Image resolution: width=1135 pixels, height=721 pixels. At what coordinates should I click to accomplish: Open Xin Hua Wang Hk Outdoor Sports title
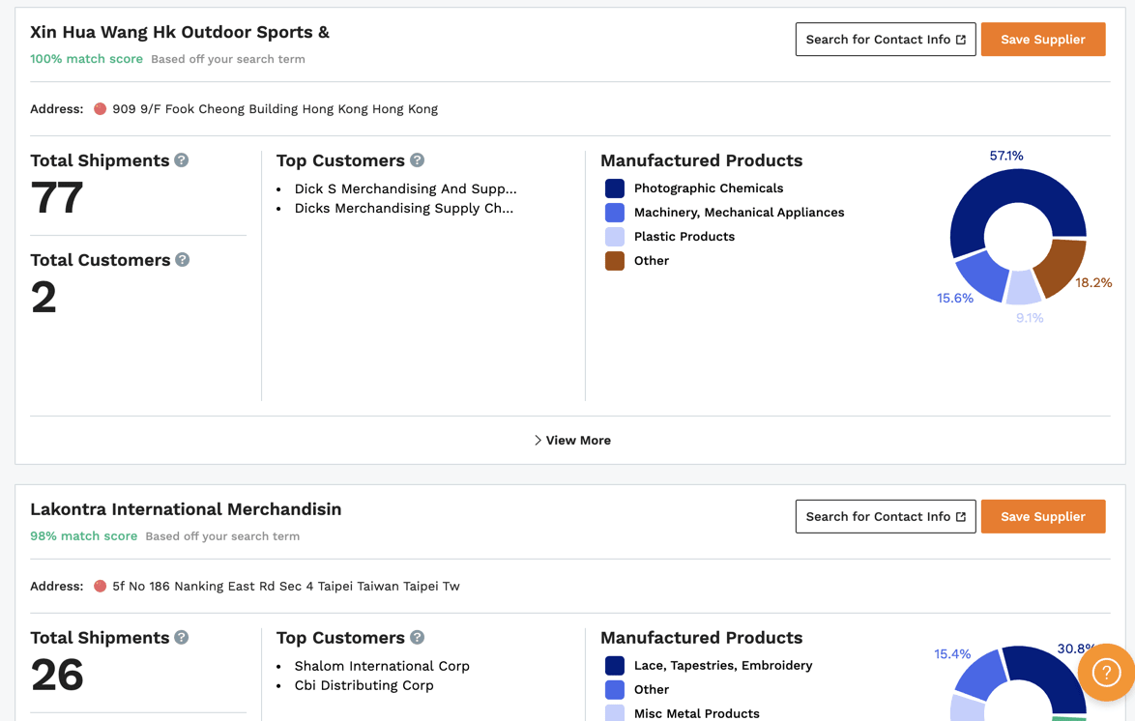pyautogui.click(x=180, y=32)
